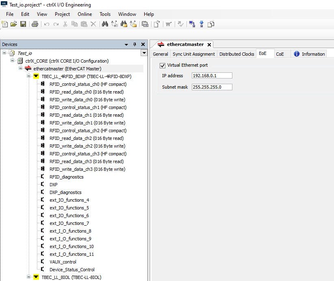The height and width of the screenshot is (281, 334).
Task: Open the Project menu
Action: click(x=62, y=14)
